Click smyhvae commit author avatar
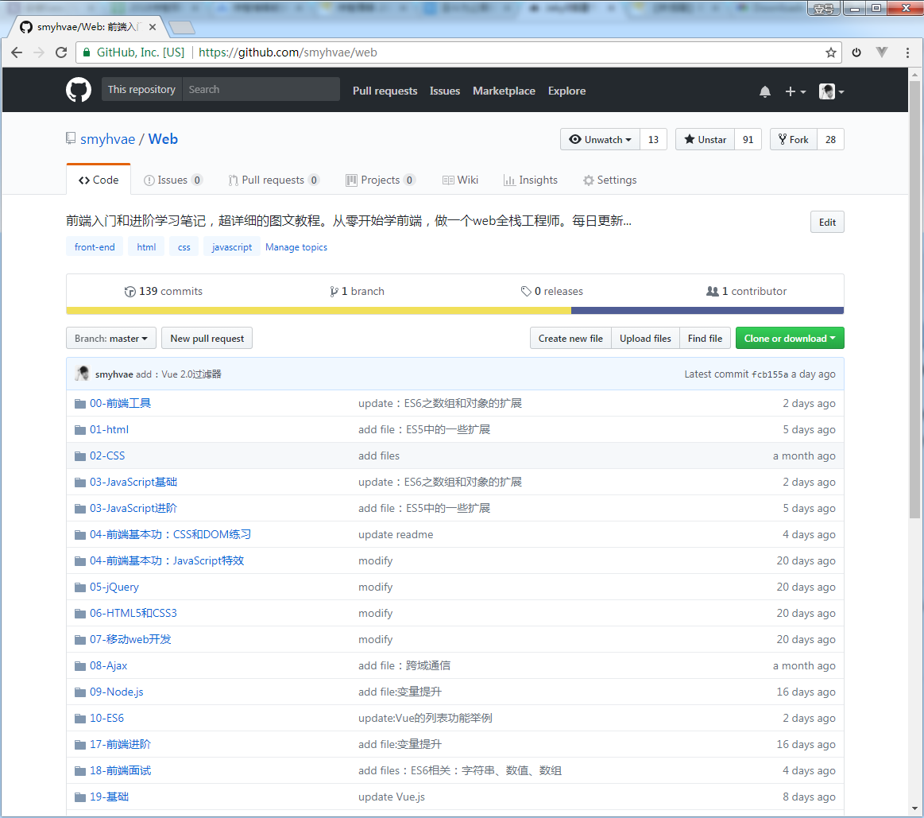Screen dimensions: 924x818 pos(83,374)
